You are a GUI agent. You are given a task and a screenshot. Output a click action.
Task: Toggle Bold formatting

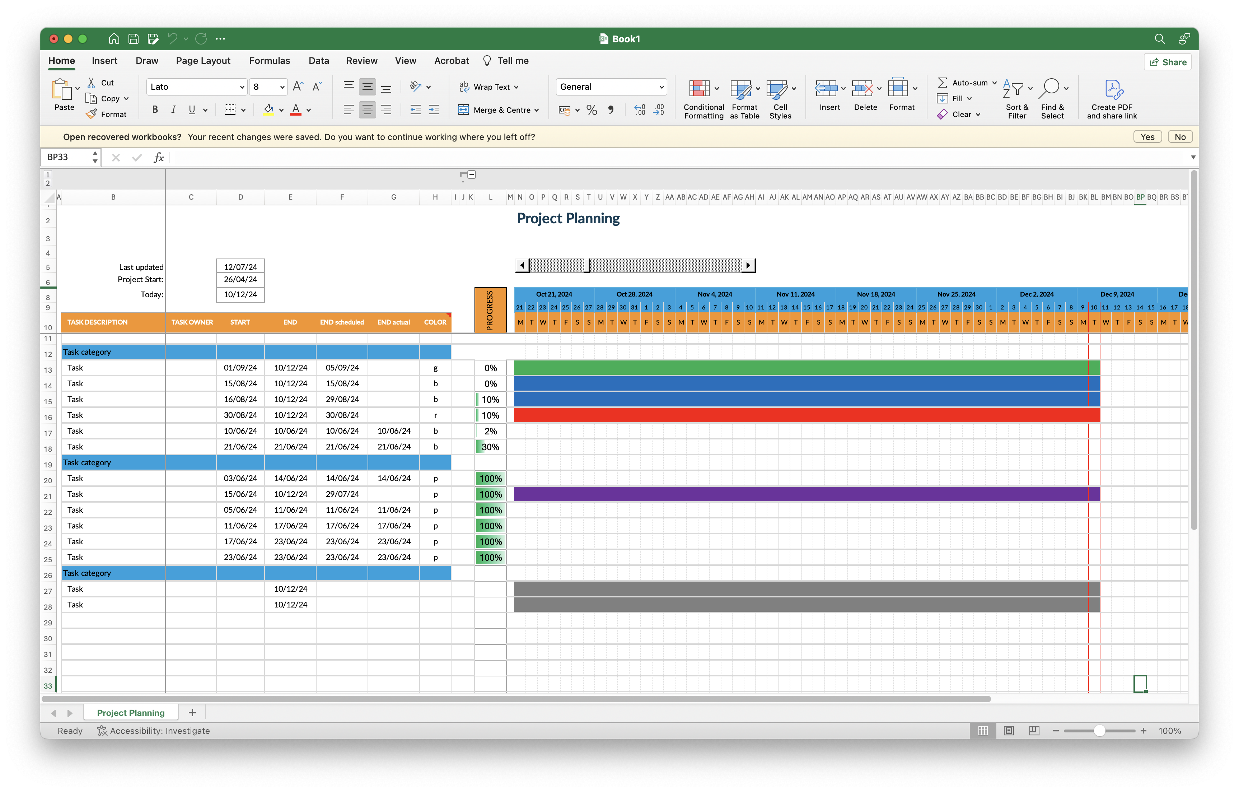click(x=155, y=110)
